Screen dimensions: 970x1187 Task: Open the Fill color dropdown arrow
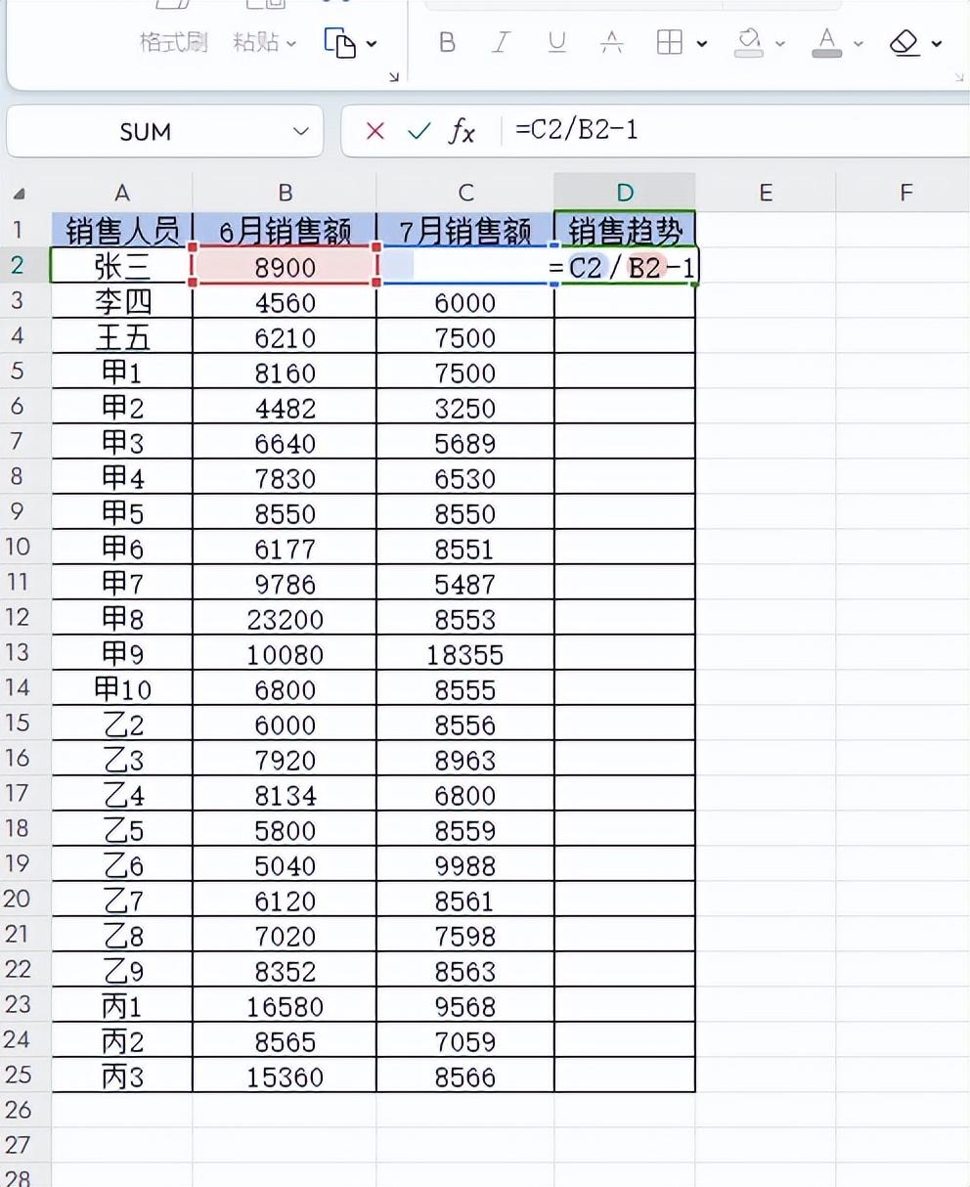(x=780, y=44)
